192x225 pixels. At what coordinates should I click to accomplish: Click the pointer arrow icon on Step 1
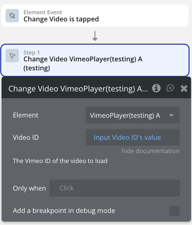(12, 56)
